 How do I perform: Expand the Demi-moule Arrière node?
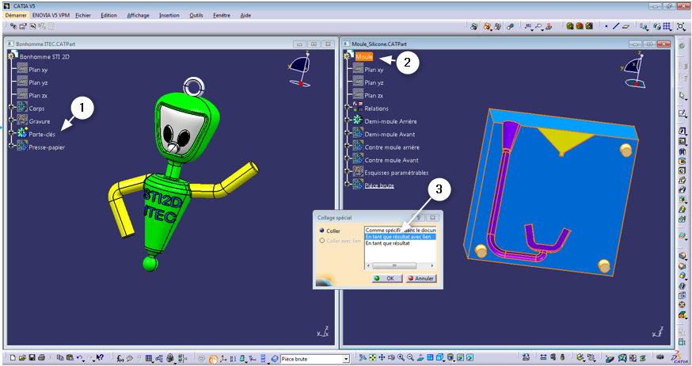[348, 120]
